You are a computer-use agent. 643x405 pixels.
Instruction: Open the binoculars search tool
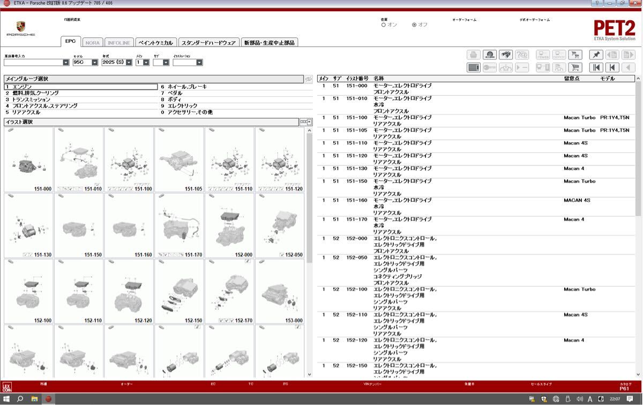click(x=506, y=55)
